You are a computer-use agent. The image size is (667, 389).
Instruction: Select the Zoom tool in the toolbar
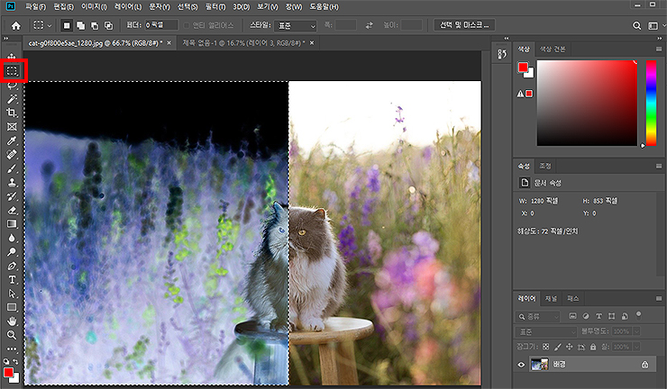(12, 335)
